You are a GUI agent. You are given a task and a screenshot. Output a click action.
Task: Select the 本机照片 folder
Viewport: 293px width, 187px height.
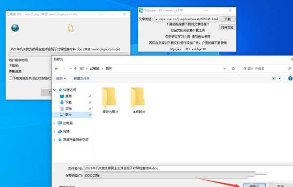point(139,101)
